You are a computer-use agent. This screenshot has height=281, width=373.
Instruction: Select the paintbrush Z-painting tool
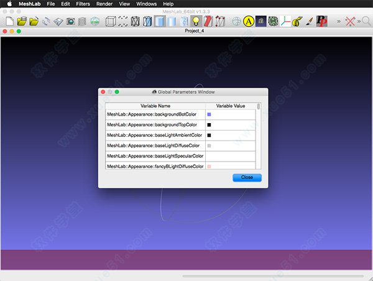310,21
